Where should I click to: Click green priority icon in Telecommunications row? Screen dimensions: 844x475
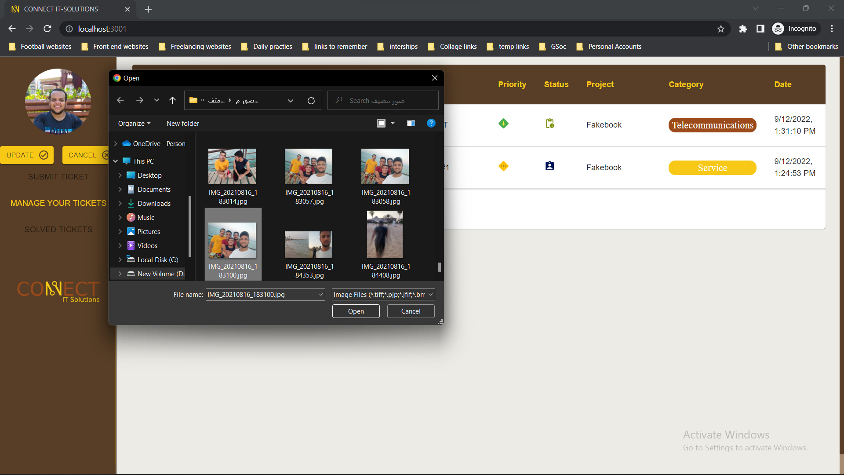click(504, 124)
